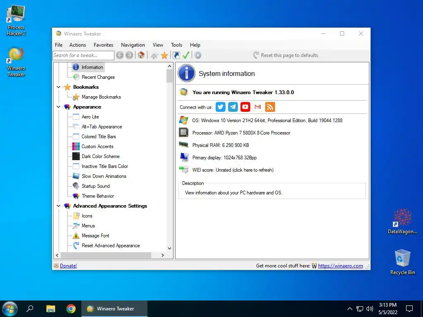Open the Favorites menu
The width and height of the screenshot is (423, 317).
click(103, 45)
